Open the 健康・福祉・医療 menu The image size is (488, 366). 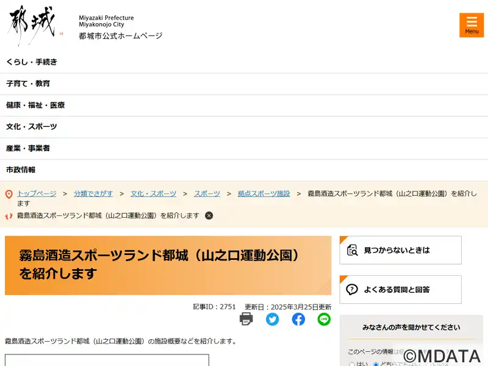(x=244, y=105)
